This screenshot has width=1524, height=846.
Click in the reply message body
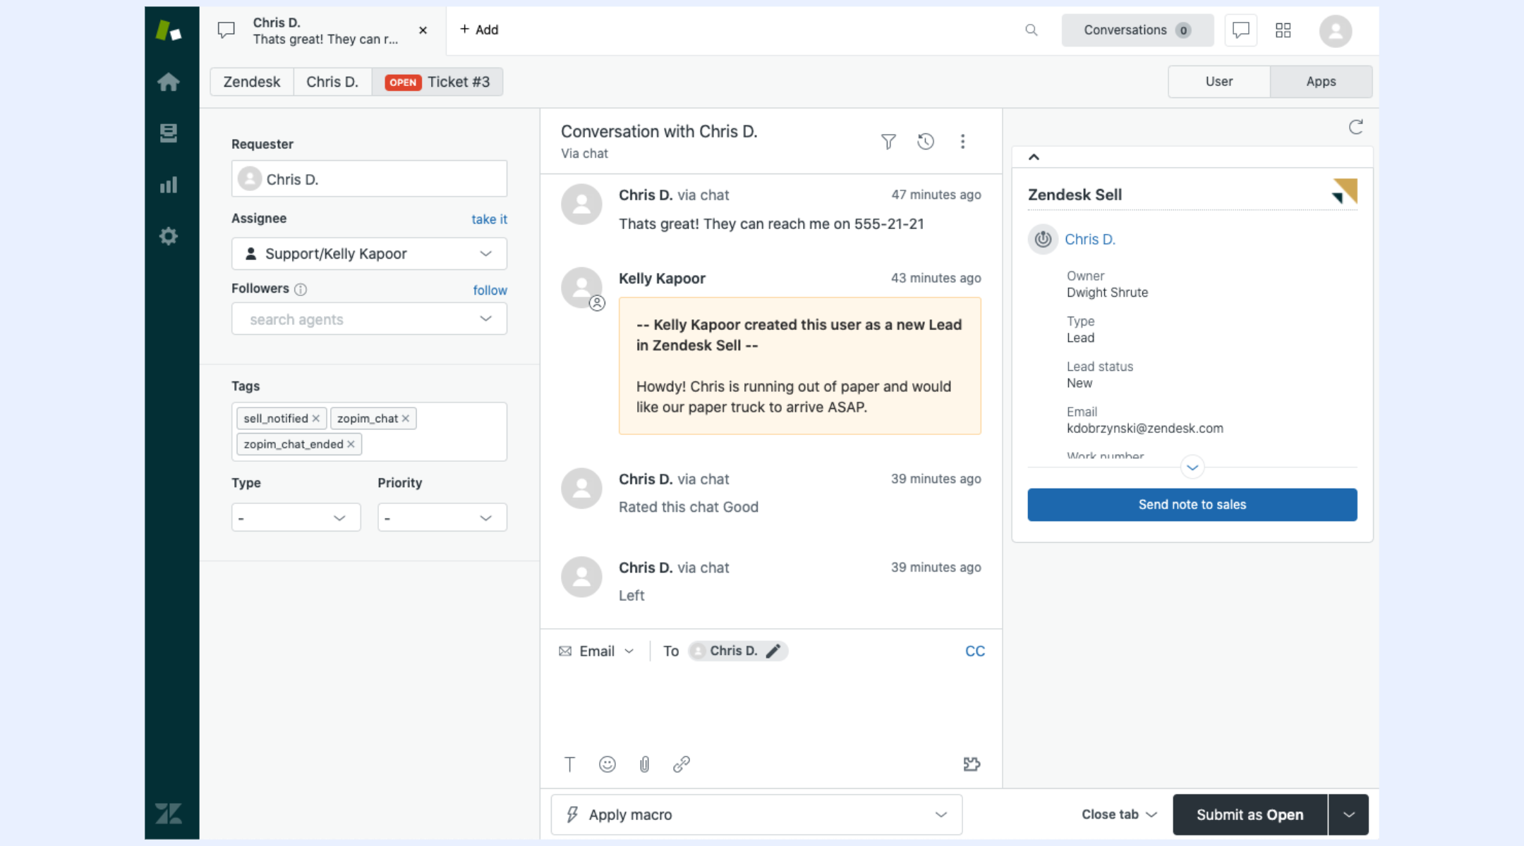tap(770, 706)
